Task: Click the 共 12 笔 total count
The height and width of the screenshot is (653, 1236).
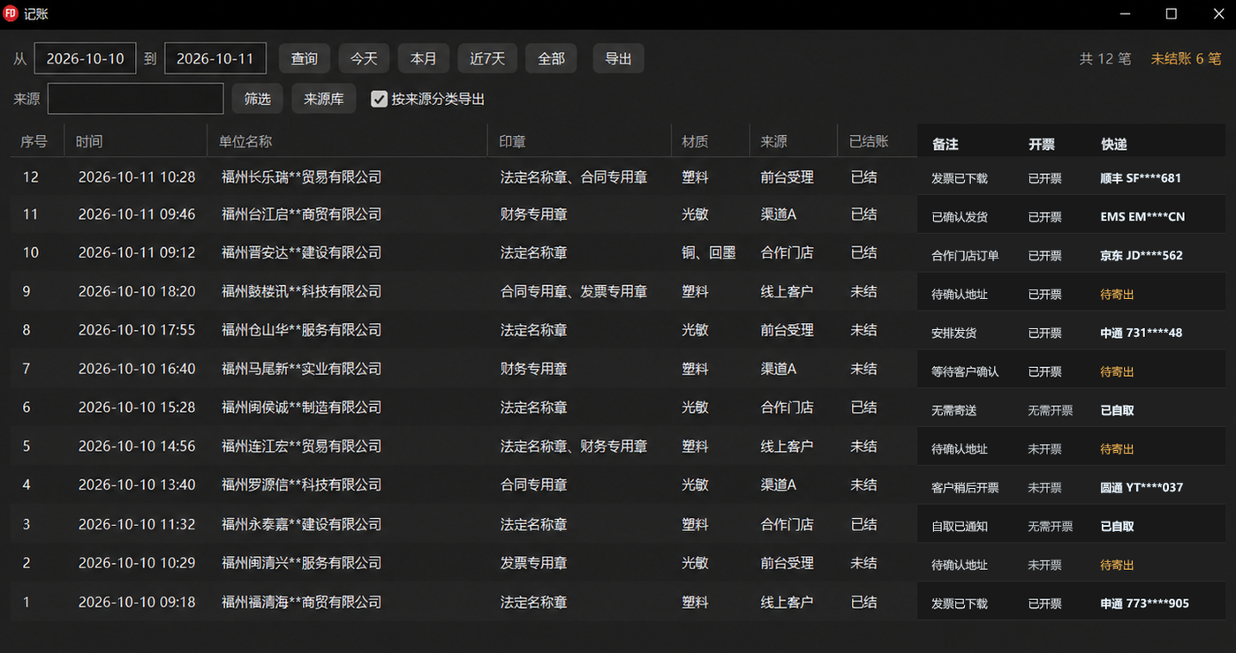Action: pyautogui.click(x=1104, y=58)
